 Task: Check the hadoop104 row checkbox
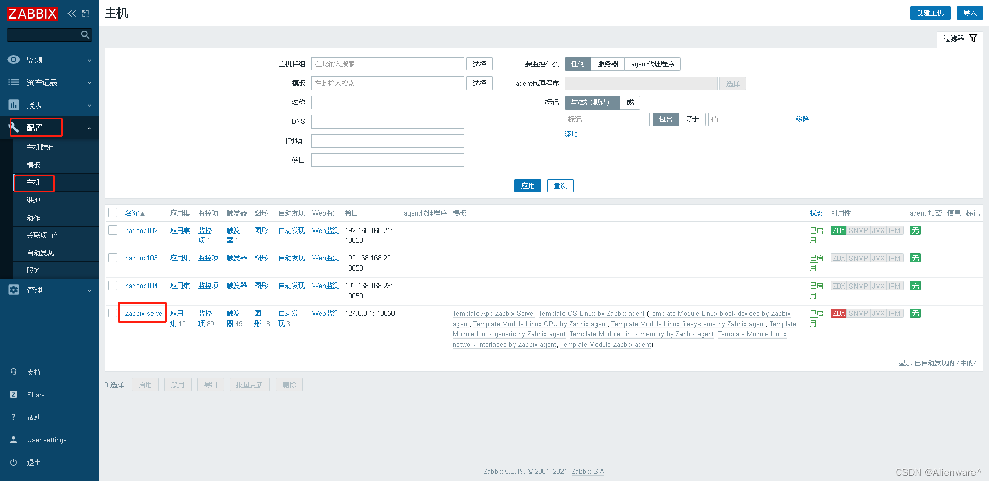click(x=113, y=286)
